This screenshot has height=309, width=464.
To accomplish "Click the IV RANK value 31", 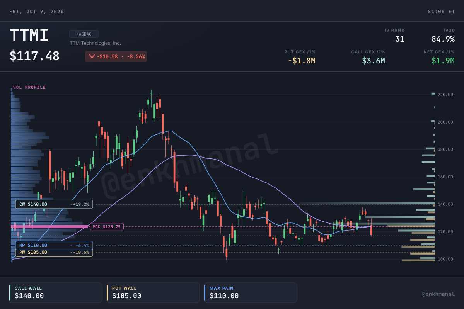I will 399,39.
